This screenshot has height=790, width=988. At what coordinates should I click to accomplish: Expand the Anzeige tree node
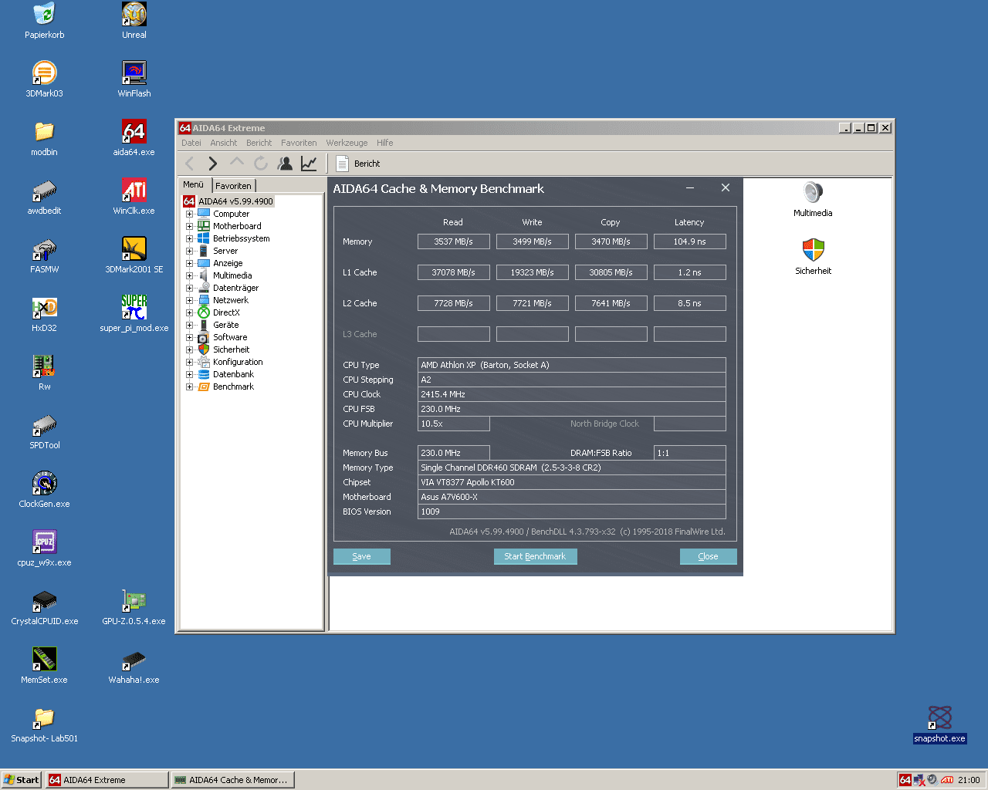tap(189, 263)
